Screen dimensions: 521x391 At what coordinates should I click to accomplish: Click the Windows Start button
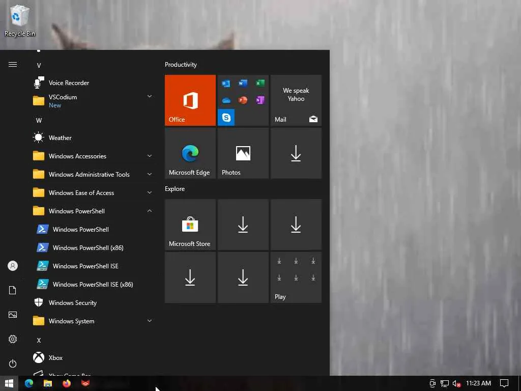(x=9, y=383)
